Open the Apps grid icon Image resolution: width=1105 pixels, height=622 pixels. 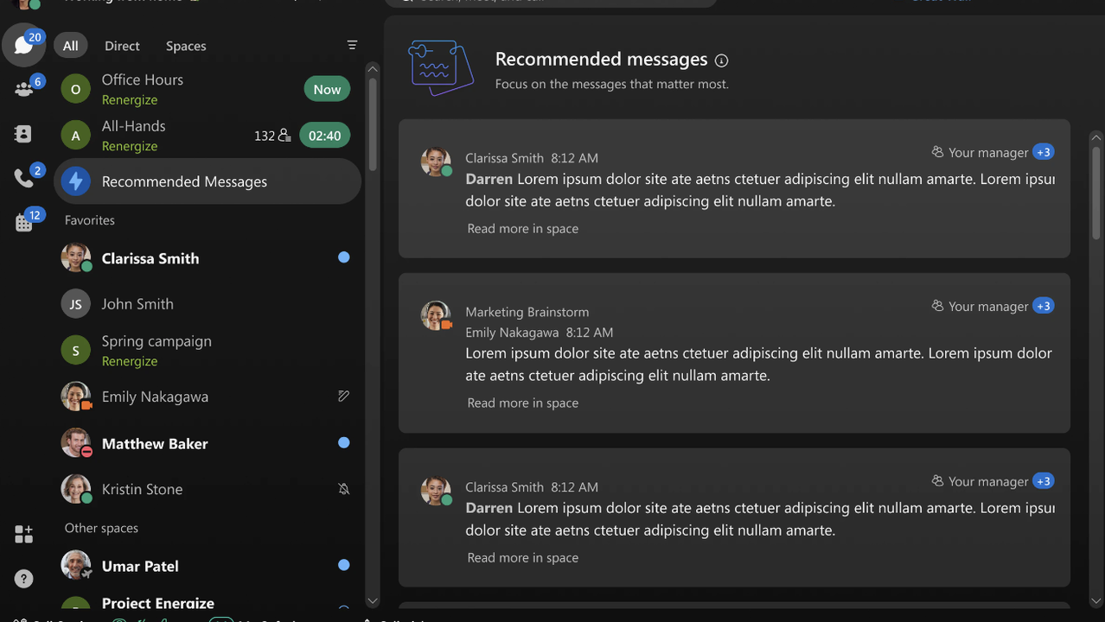[23, 535]
